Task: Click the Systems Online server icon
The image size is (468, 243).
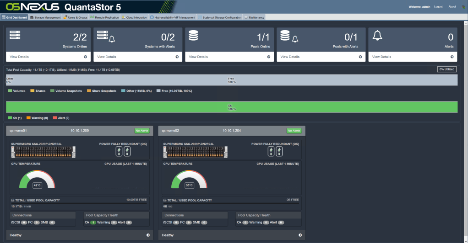Action: pyautogui.click(x=15, y=35)
